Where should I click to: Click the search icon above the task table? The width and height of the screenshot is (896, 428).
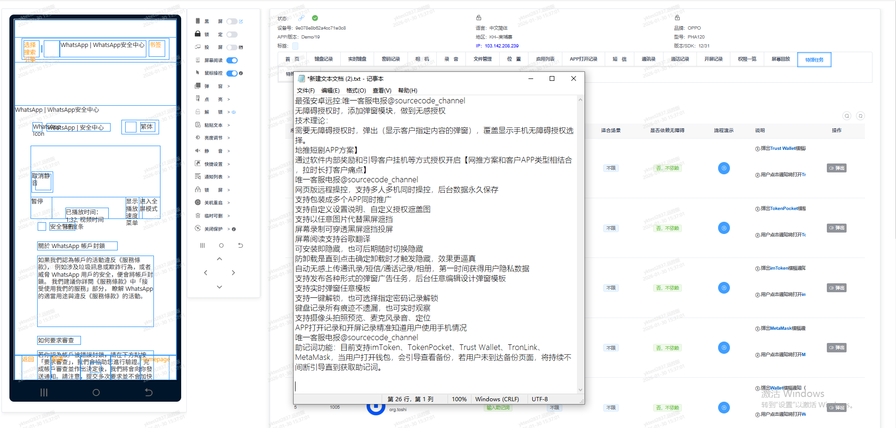point(847,116)
